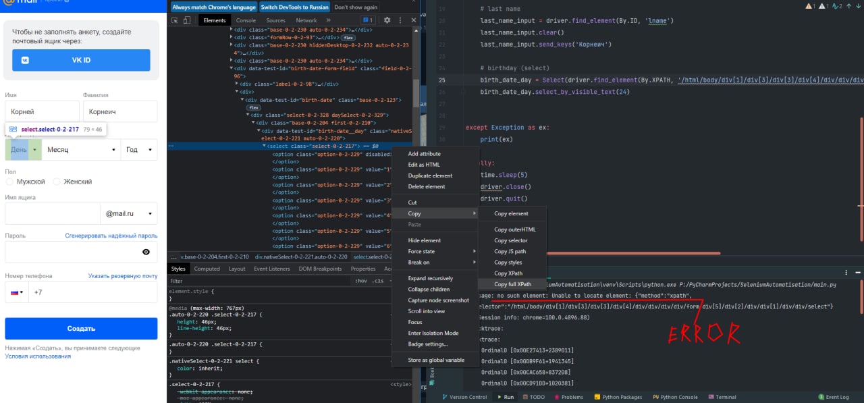Viewport: 864px width, 403px height.
Task: Open DevTools settings gear
Action: (387, 20)
